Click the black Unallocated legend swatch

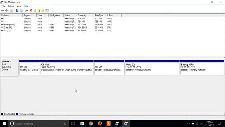click(x=2, y=114)
